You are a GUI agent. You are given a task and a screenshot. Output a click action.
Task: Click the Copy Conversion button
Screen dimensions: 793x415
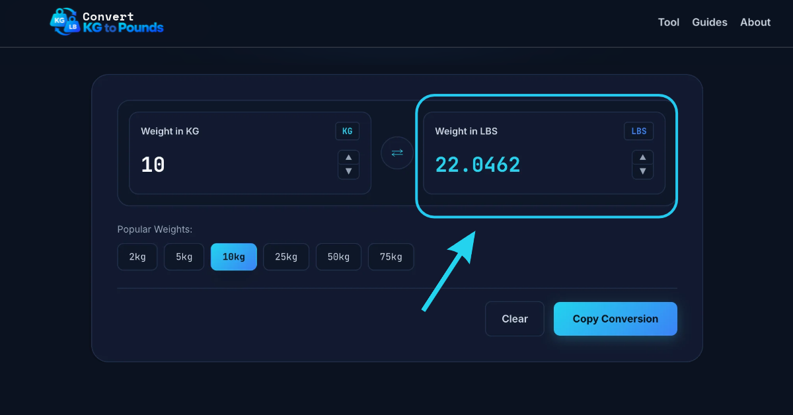click(x=615, y=319)
